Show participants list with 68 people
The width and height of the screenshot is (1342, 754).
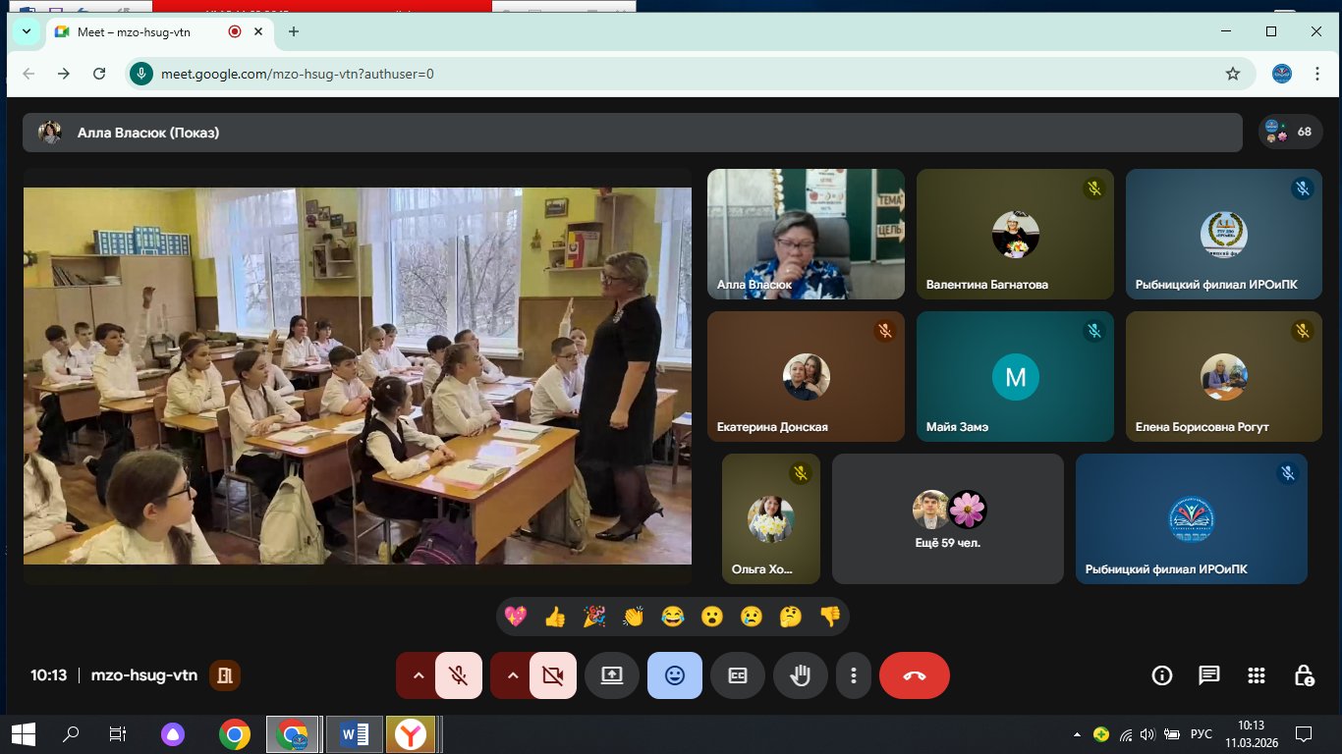pos(1289,132)
